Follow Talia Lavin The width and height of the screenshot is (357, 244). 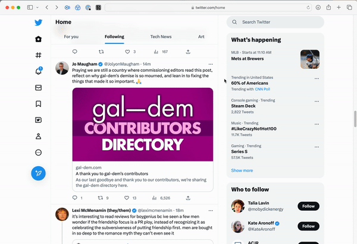click(308, 206)
